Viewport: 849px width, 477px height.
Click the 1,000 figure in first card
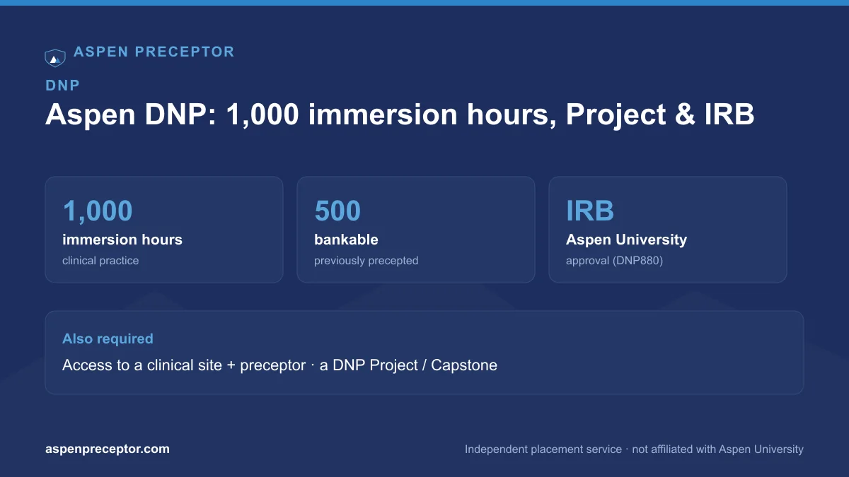[98, 211]
